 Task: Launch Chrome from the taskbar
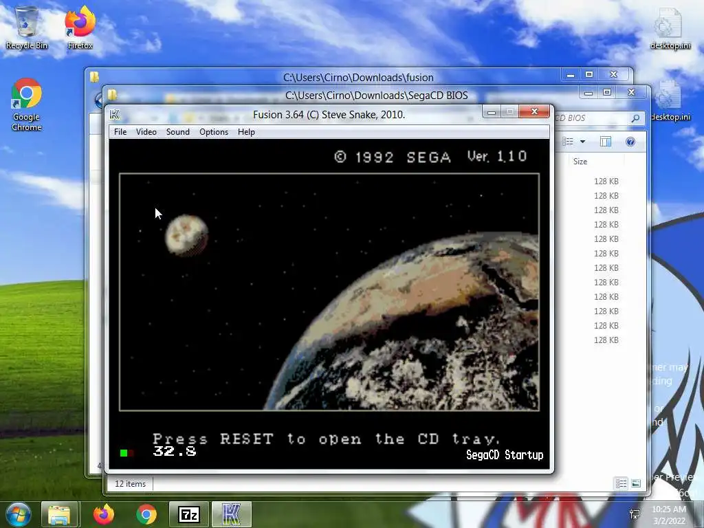coord(146,515)
